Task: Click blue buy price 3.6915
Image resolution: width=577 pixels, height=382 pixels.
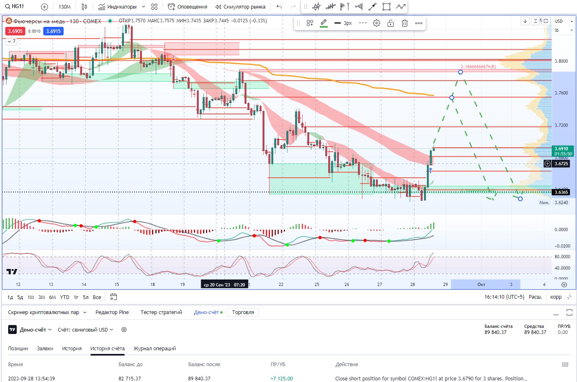Action: coord(53,31)
